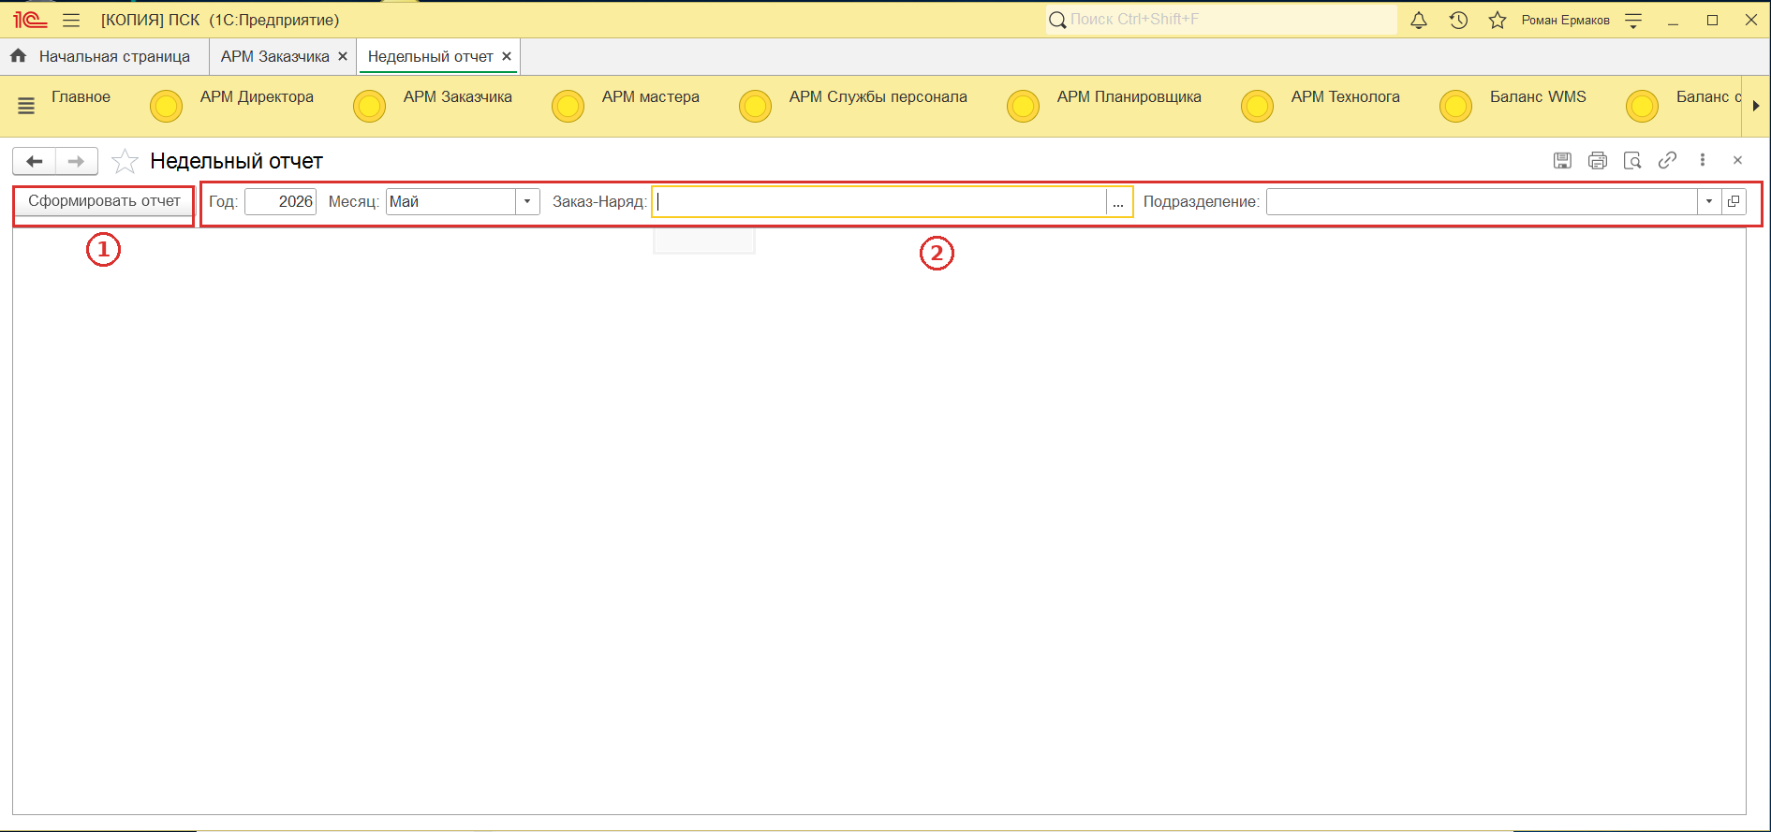
Task: Switch to the АРМ Заказчика tab
Action: click(274, 56)
